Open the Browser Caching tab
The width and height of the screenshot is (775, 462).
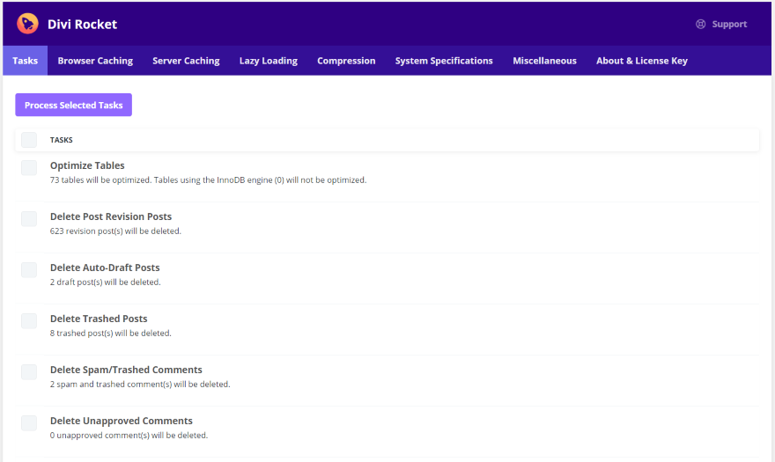click(95, 61)
